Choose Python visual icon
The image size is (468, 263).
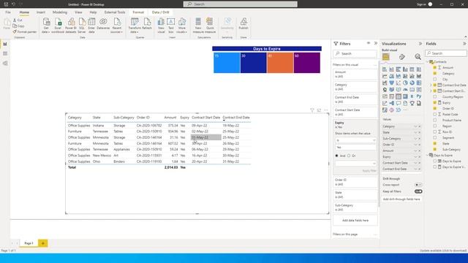coord(419,96)
